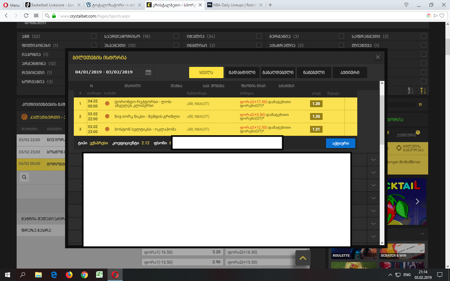Image resolution: width=450 pixels, height=281 pixels.
Task: Sort leagues alphabetically with A-Z icon
Action: pyautogui.click(x=411, y=90)
